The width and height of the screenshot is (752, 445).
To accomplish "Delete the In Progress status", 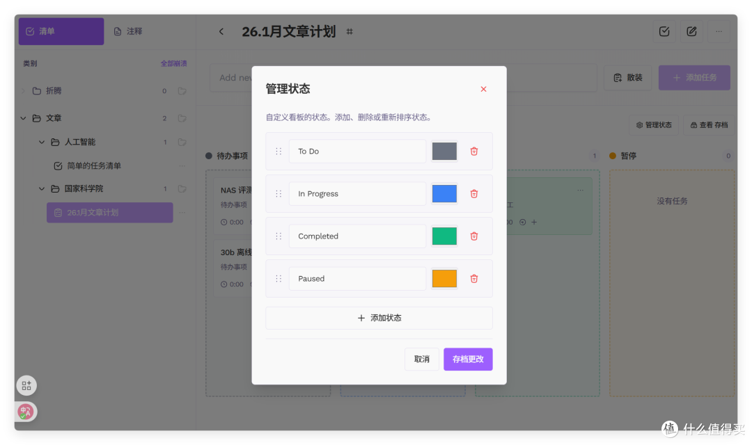I will pyautogui.click(x=474, y=193).
